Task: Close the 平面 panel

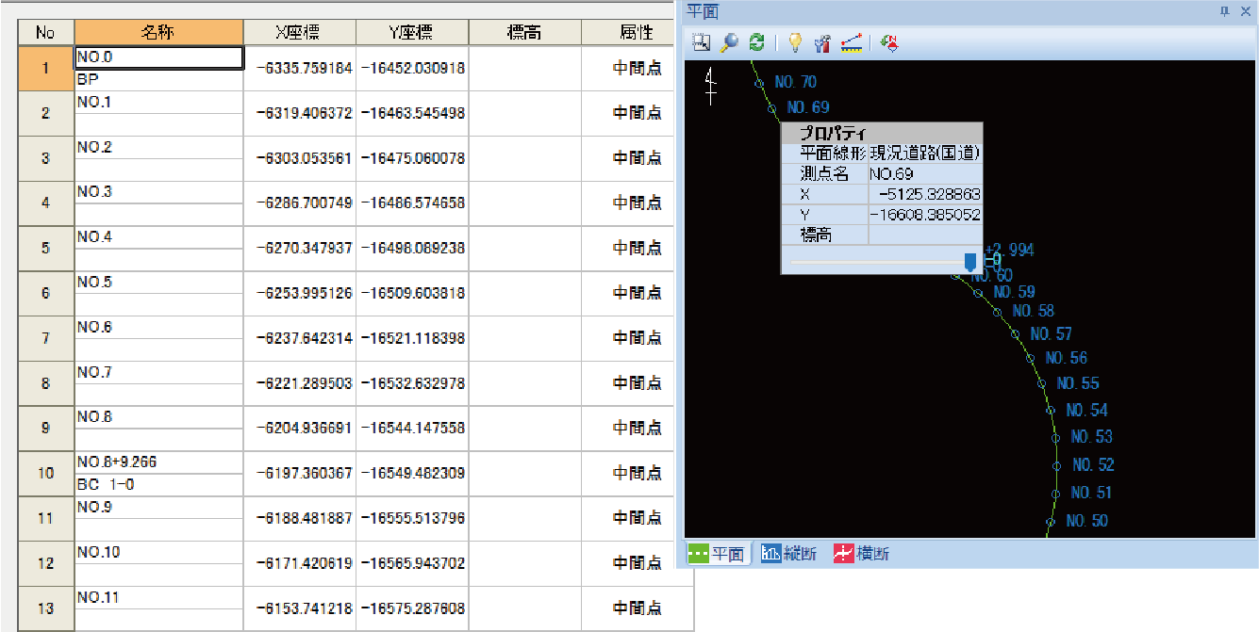Action: coord(1244,11)
